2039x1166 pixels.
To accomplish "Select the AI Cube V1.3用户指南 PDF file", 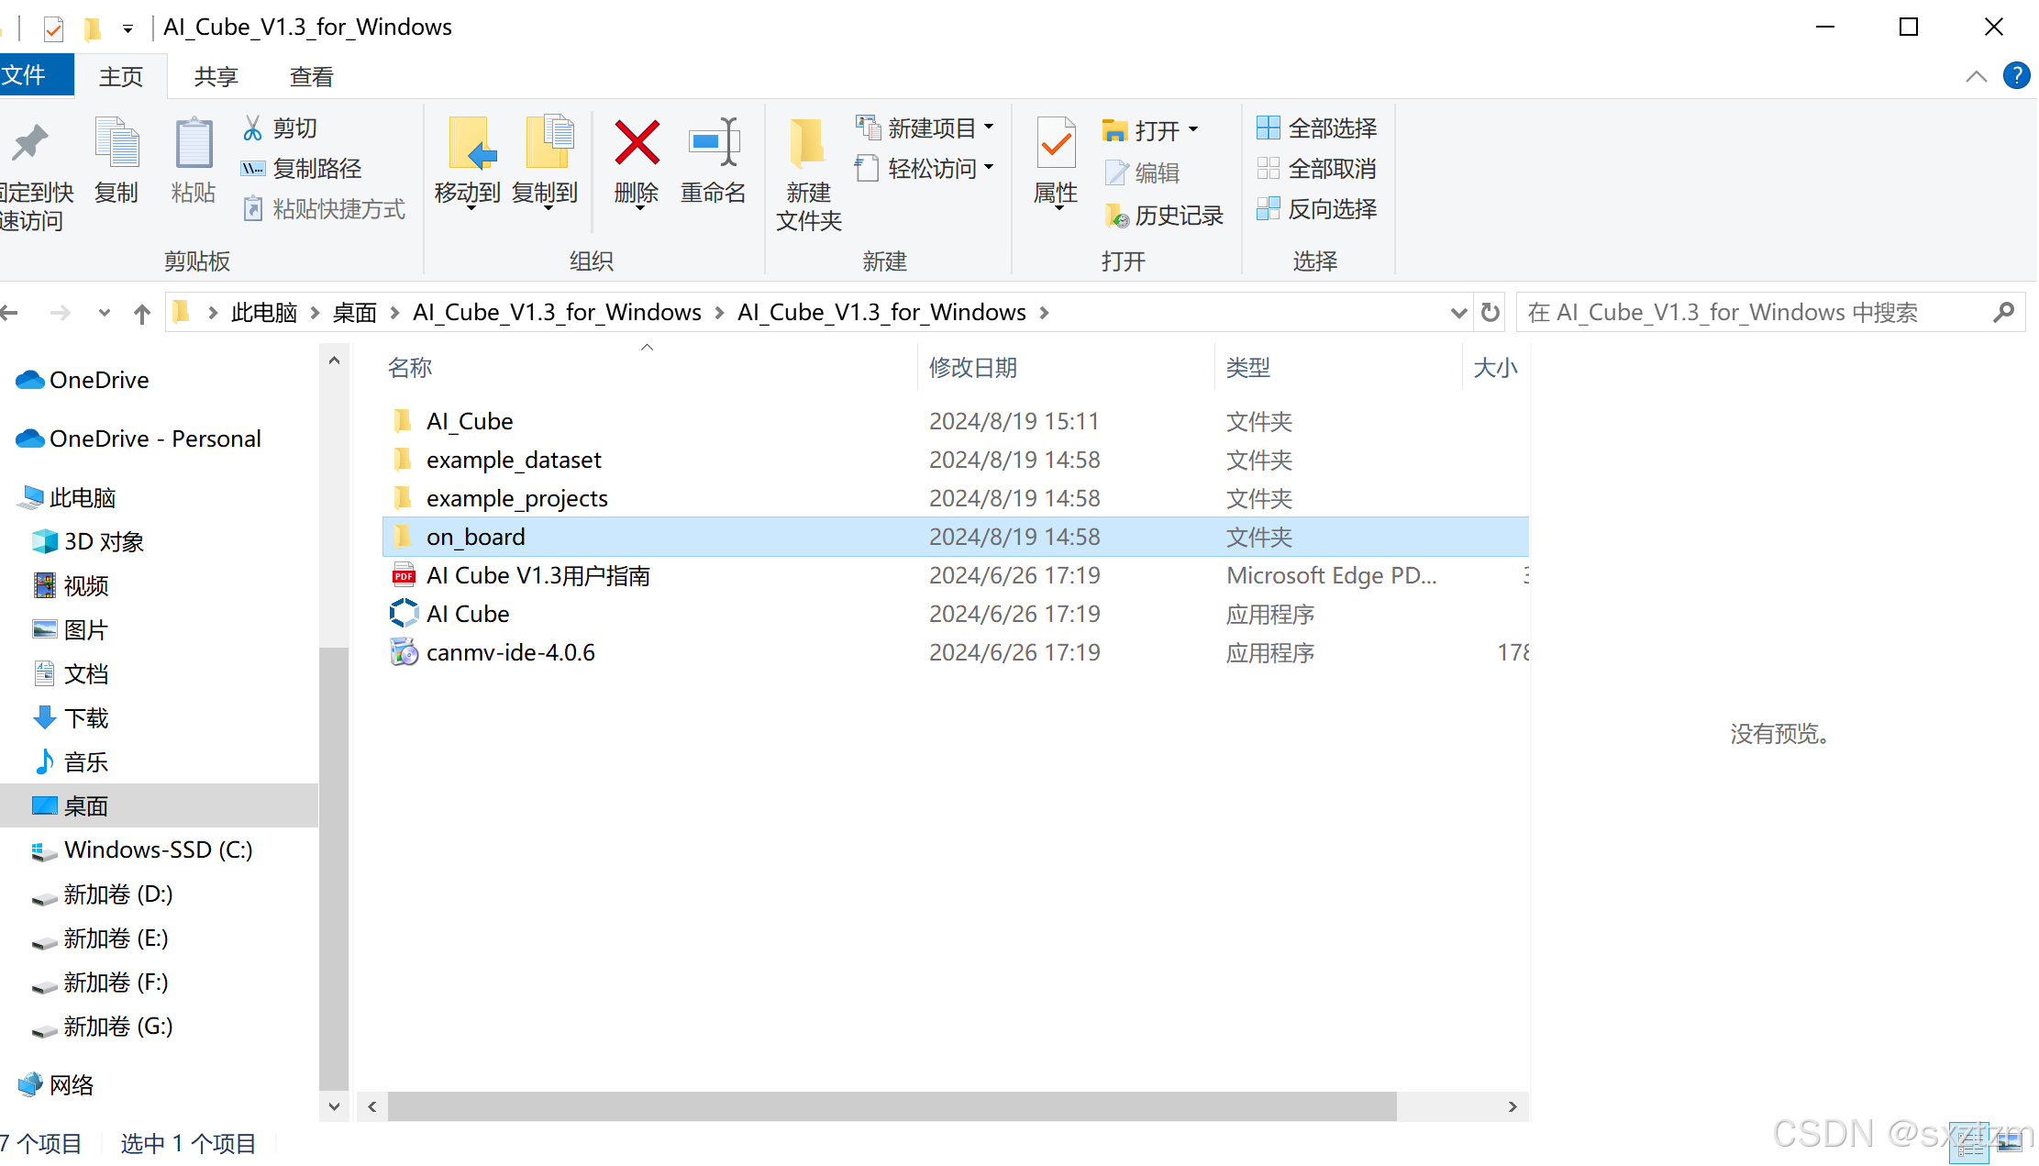I will click(x=955, y=575).
